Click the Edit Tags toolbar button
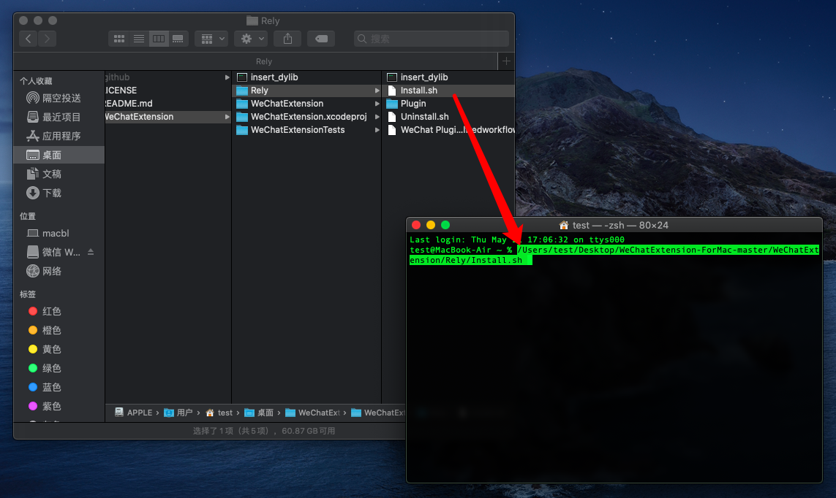Viewport: 836px width, 498px height. click(x=321, y=38)
